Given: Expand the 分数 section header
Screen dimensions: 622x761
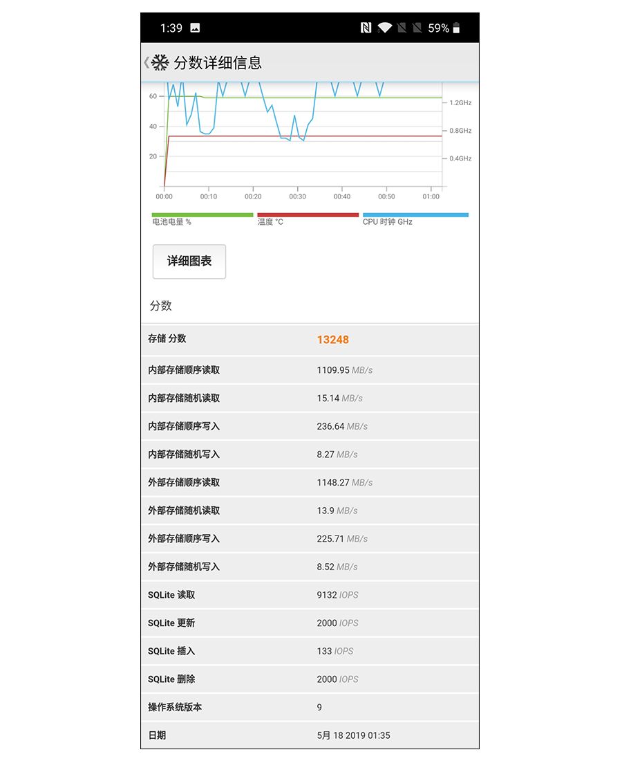Looking at the screenshot, I should [158, 306].
